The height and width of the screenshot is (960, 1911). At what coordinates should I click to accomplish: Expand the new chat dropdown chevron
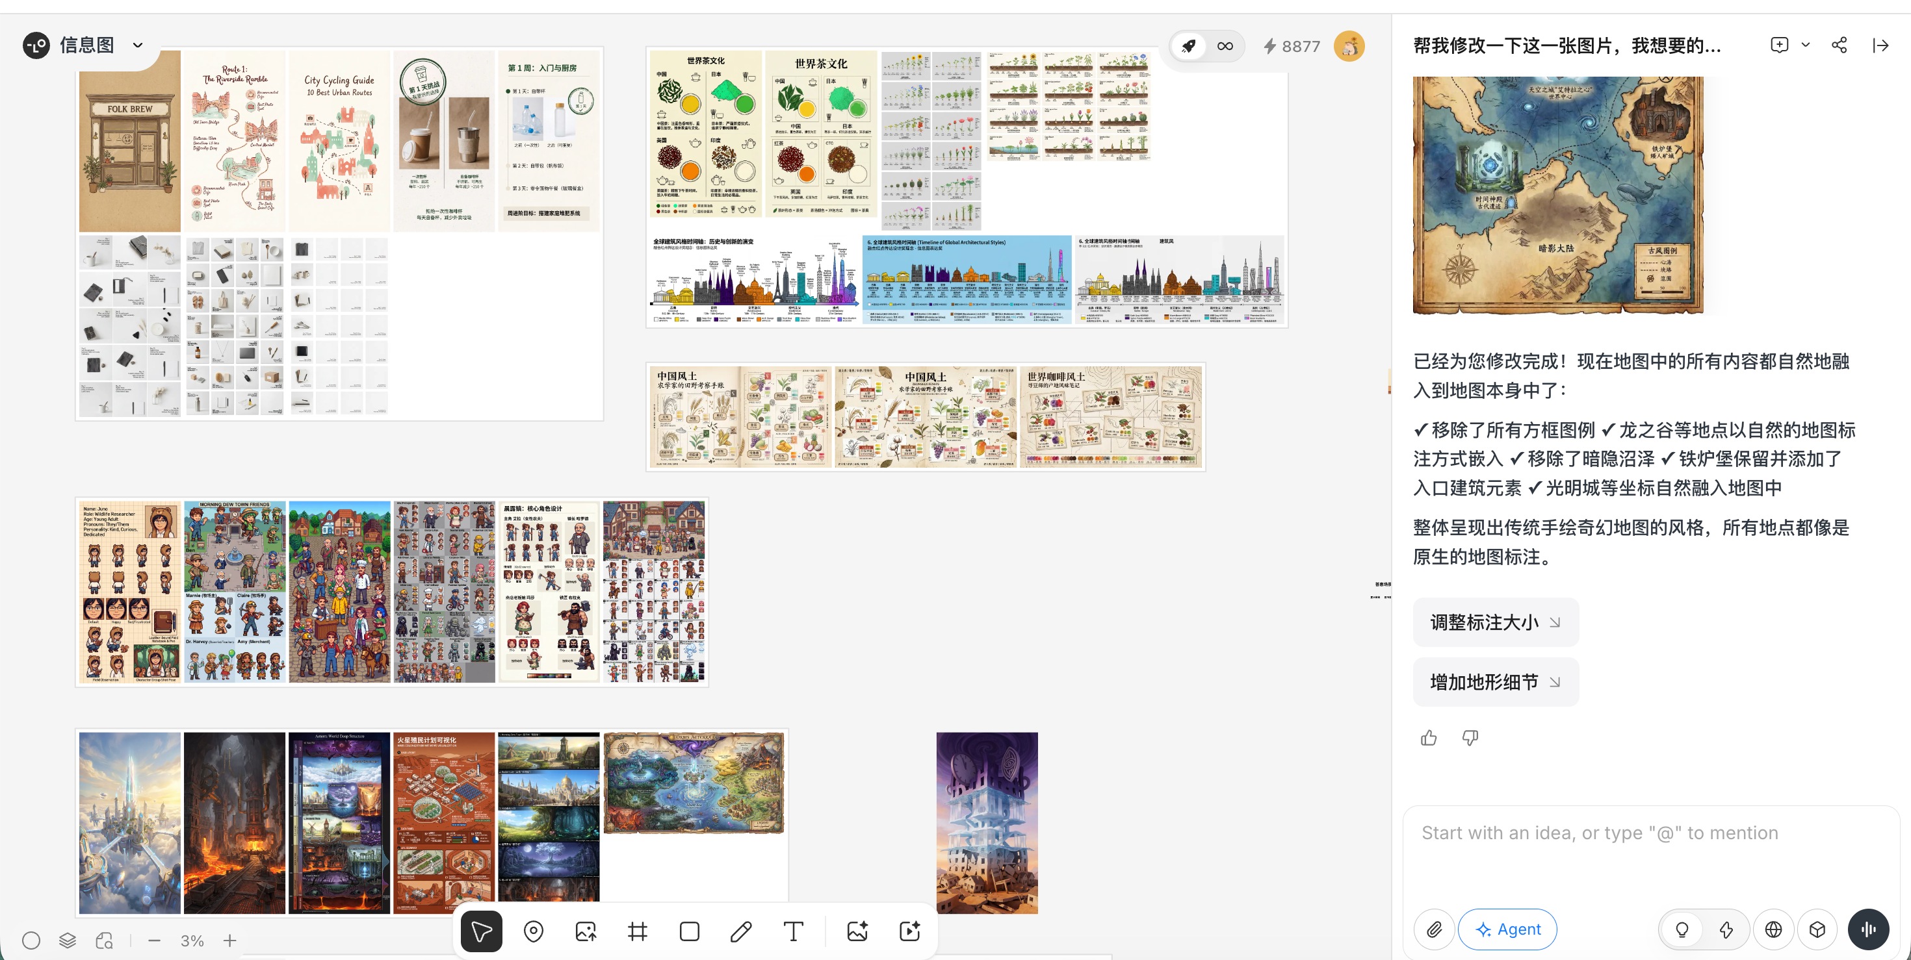[1806, 45]
